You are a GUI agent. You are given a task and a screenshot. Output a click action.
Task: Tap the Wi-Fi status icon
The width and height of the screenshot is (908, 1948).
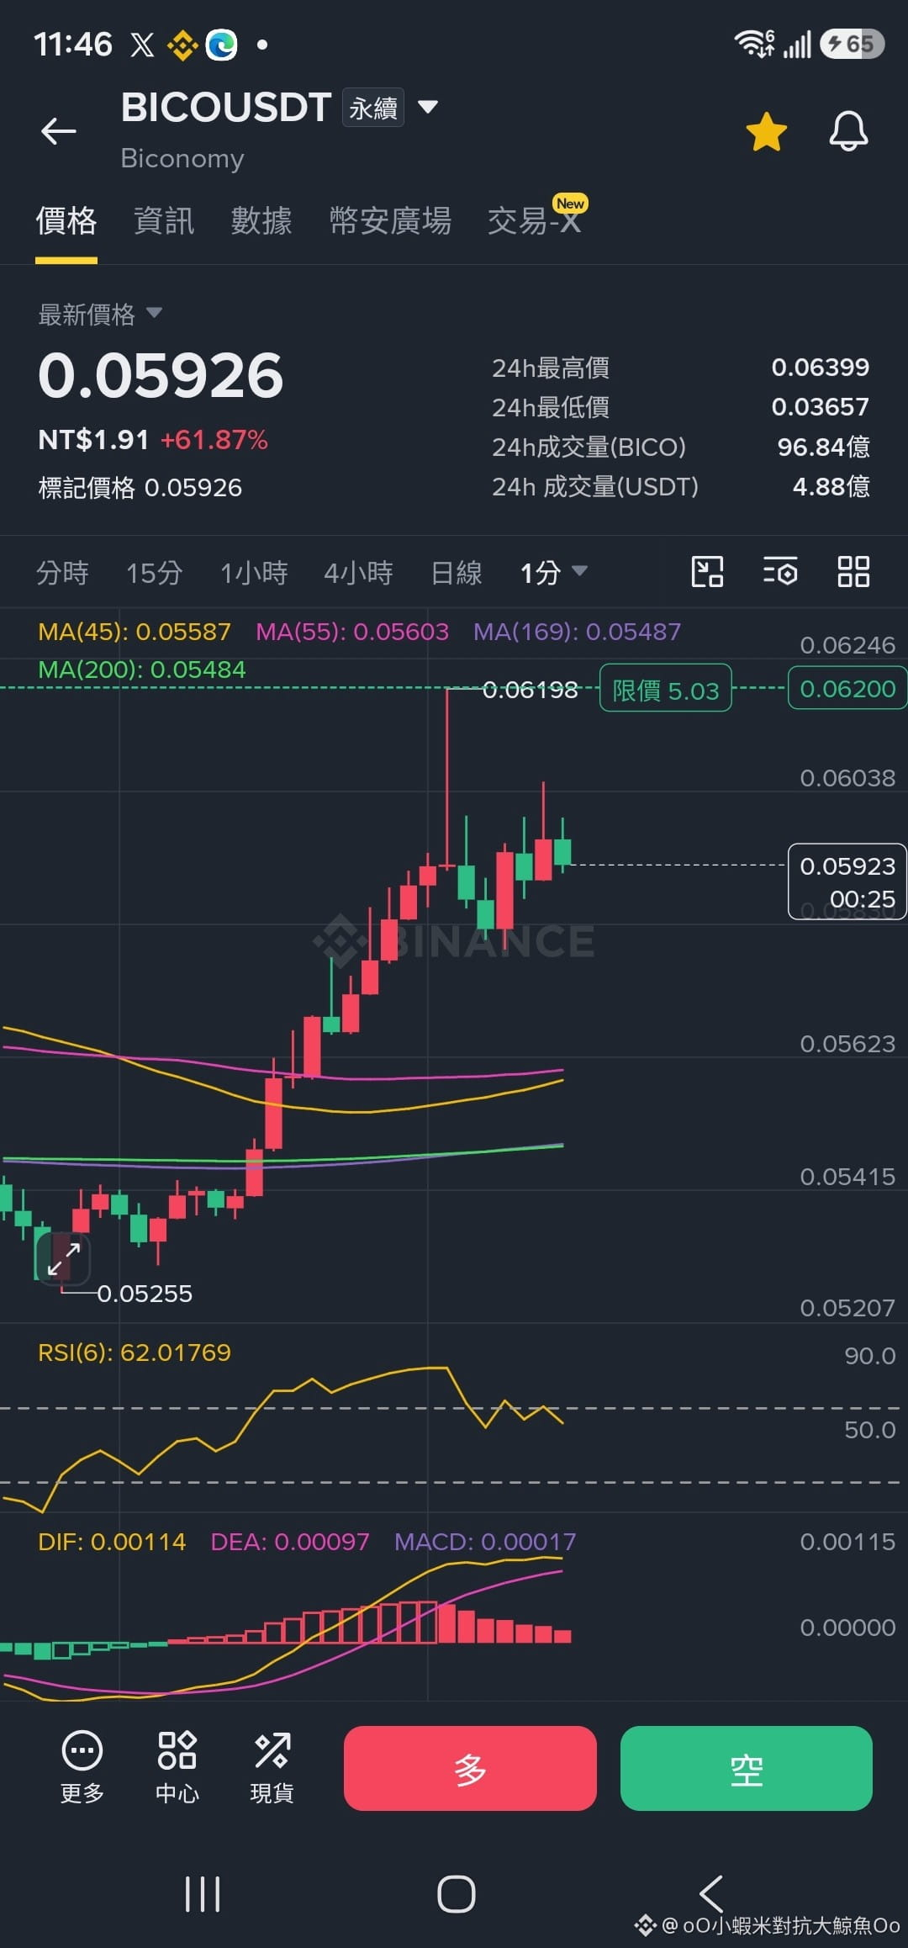(754, 44)
